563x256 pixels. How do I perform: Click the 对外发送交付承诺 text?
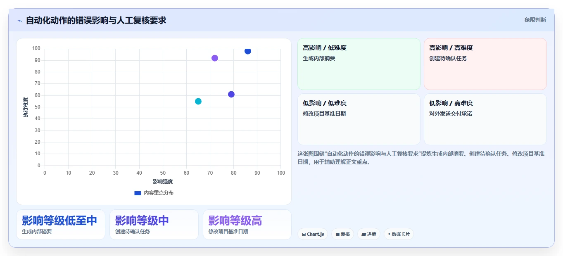451,114
